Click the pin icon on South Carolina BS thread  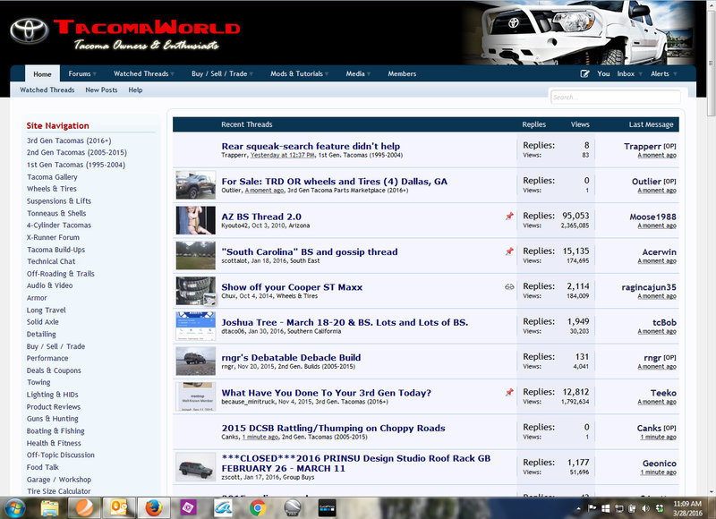[x=509, y=251]
